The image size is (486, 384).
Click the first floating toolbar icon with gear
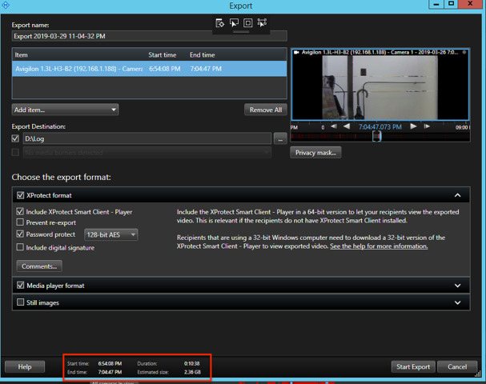coord(220,23)
